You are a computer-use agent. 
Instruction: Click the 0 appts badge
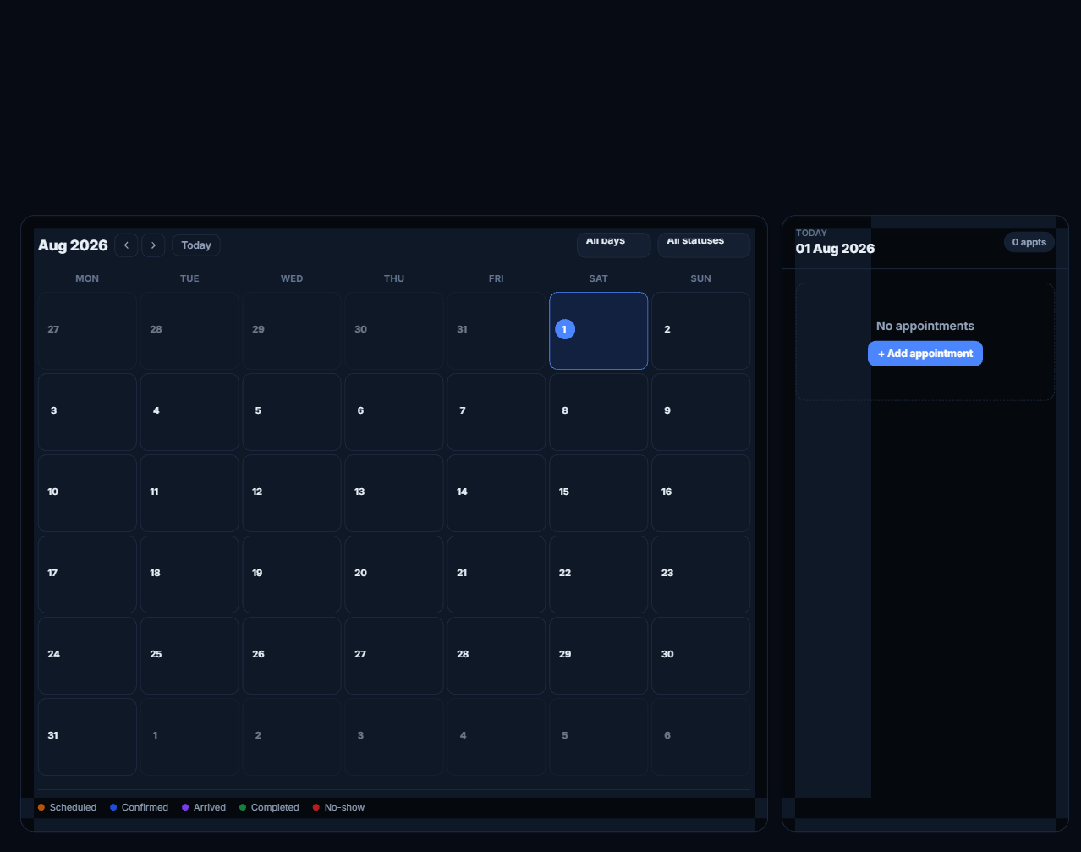(1029, 242)
